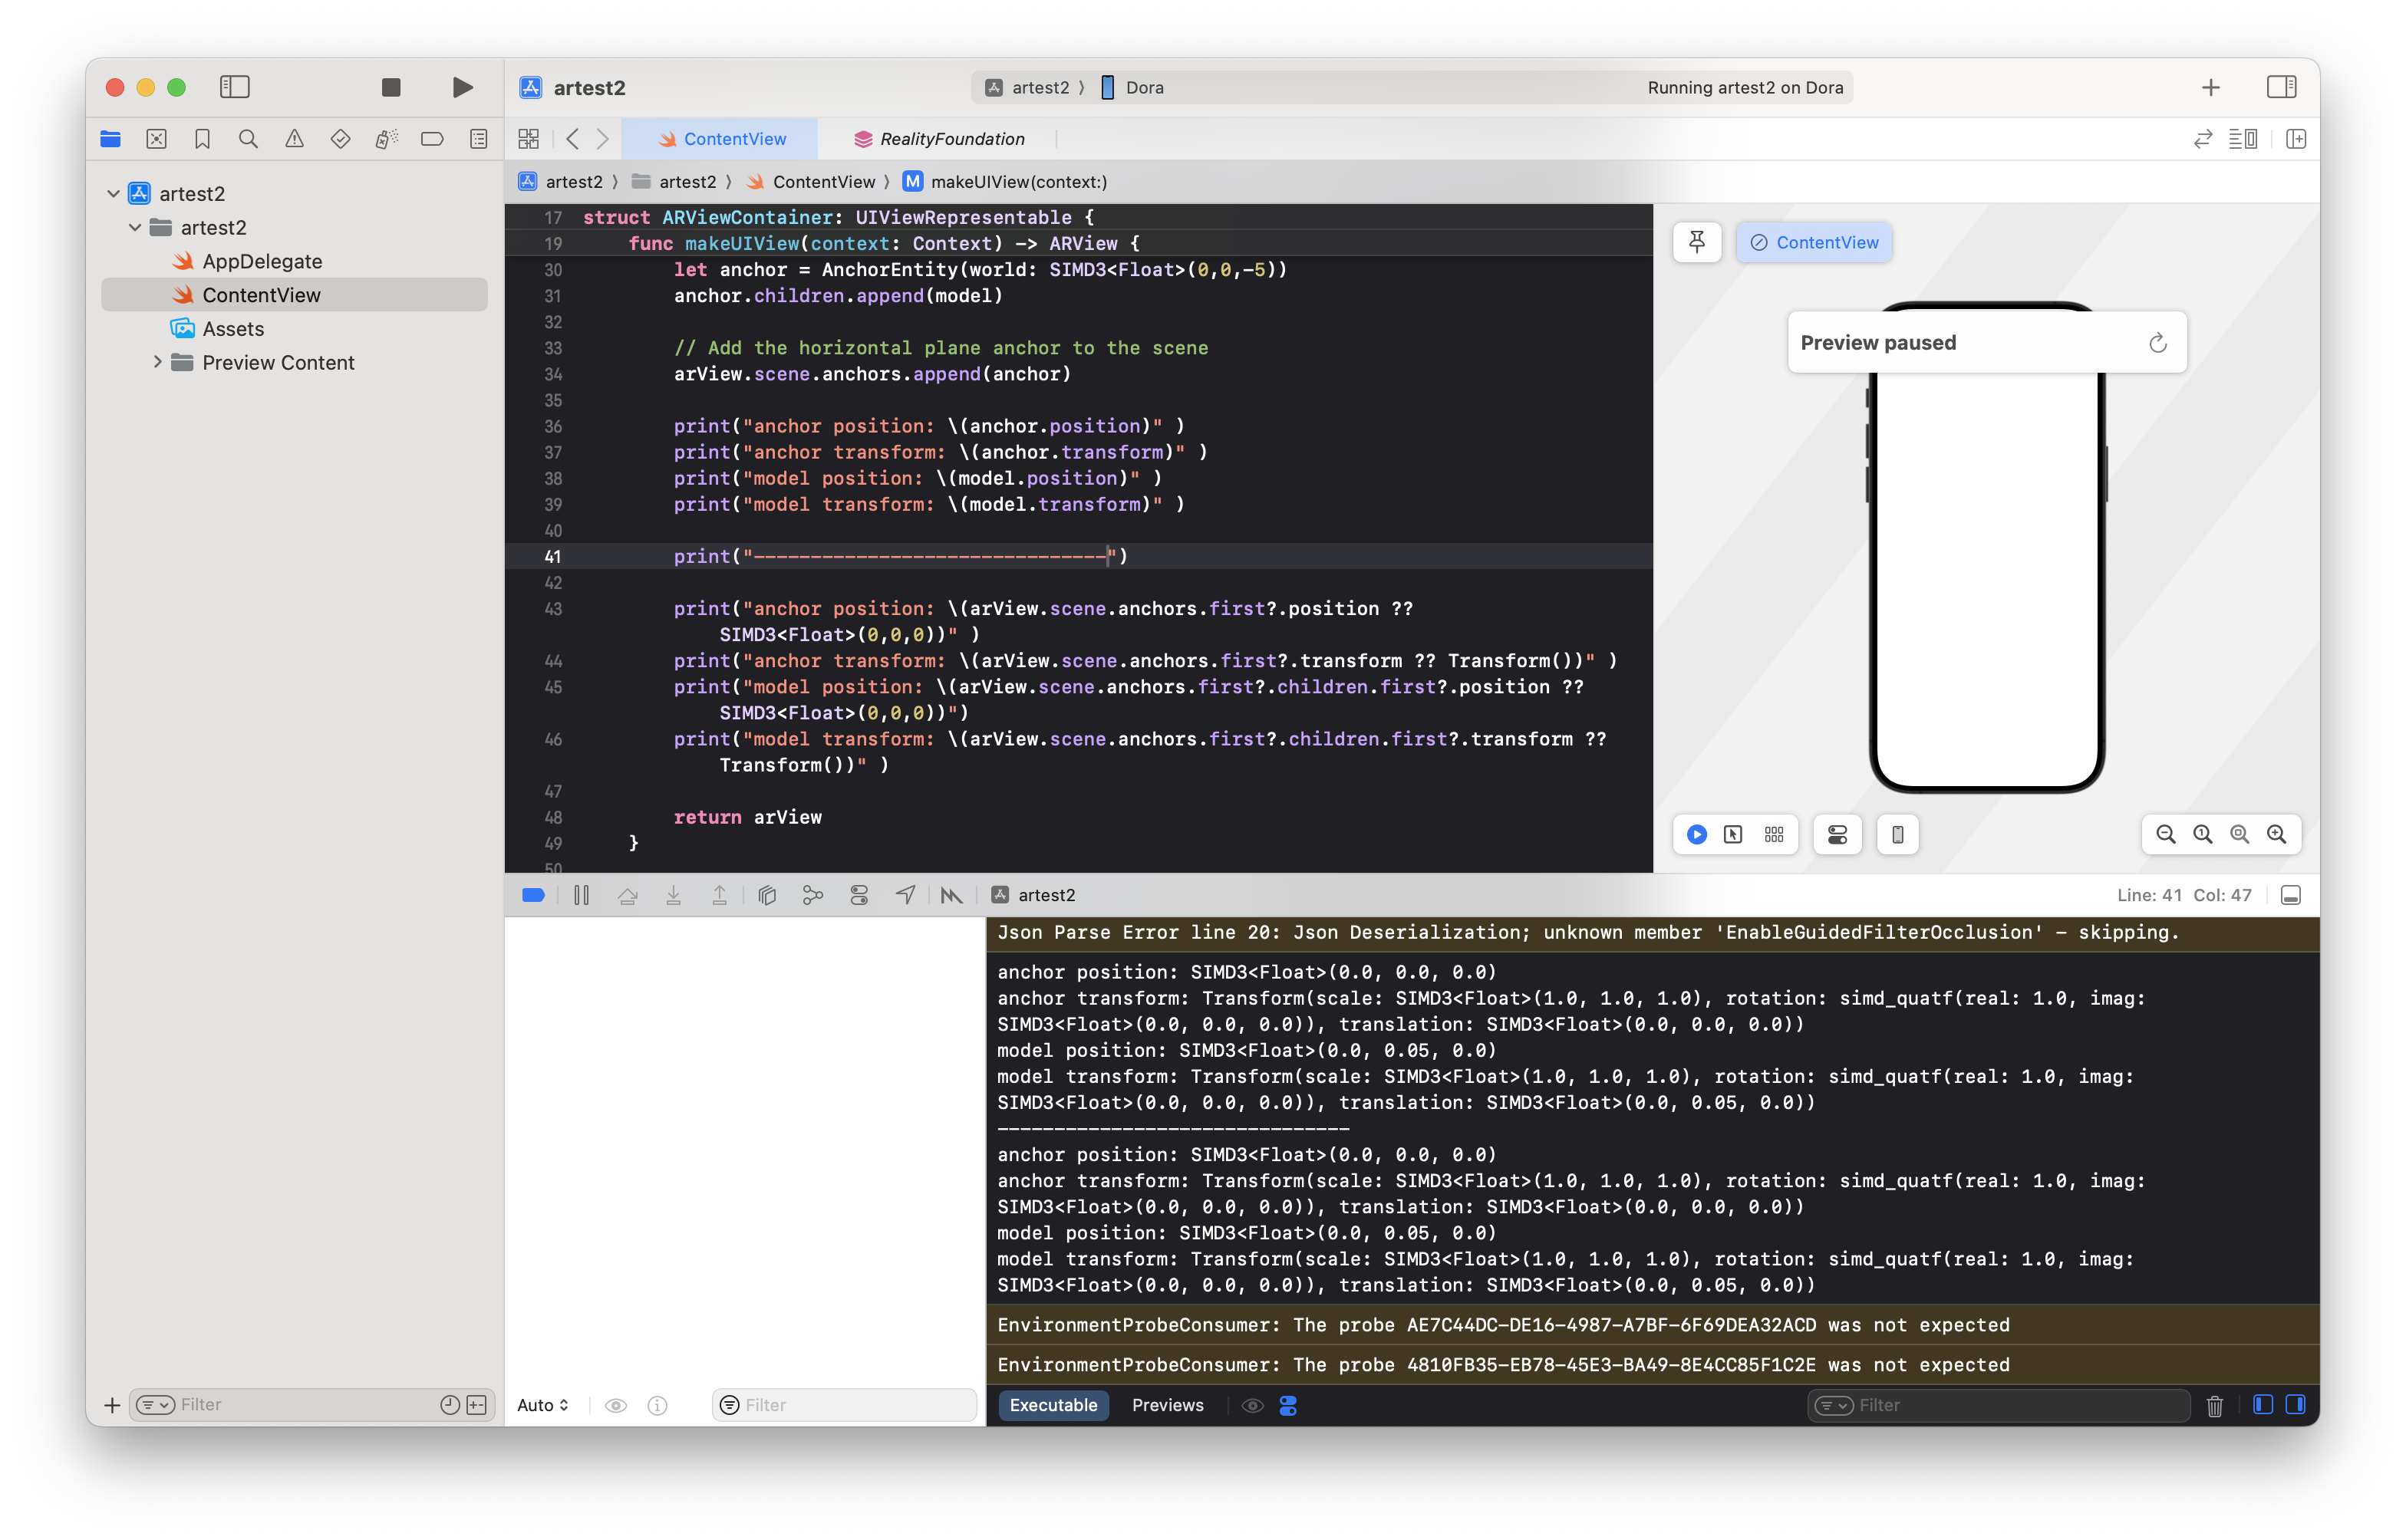Toggle the left navigator sidebar
The height and width of the screenshot is (1540, 2406).
coord(234,88)
